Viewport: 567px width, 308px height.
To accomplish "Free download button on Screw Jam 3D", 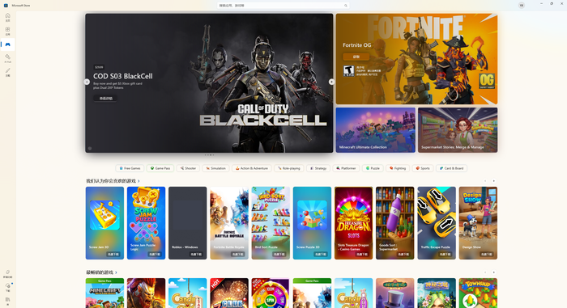I will (x=113, y=254).
